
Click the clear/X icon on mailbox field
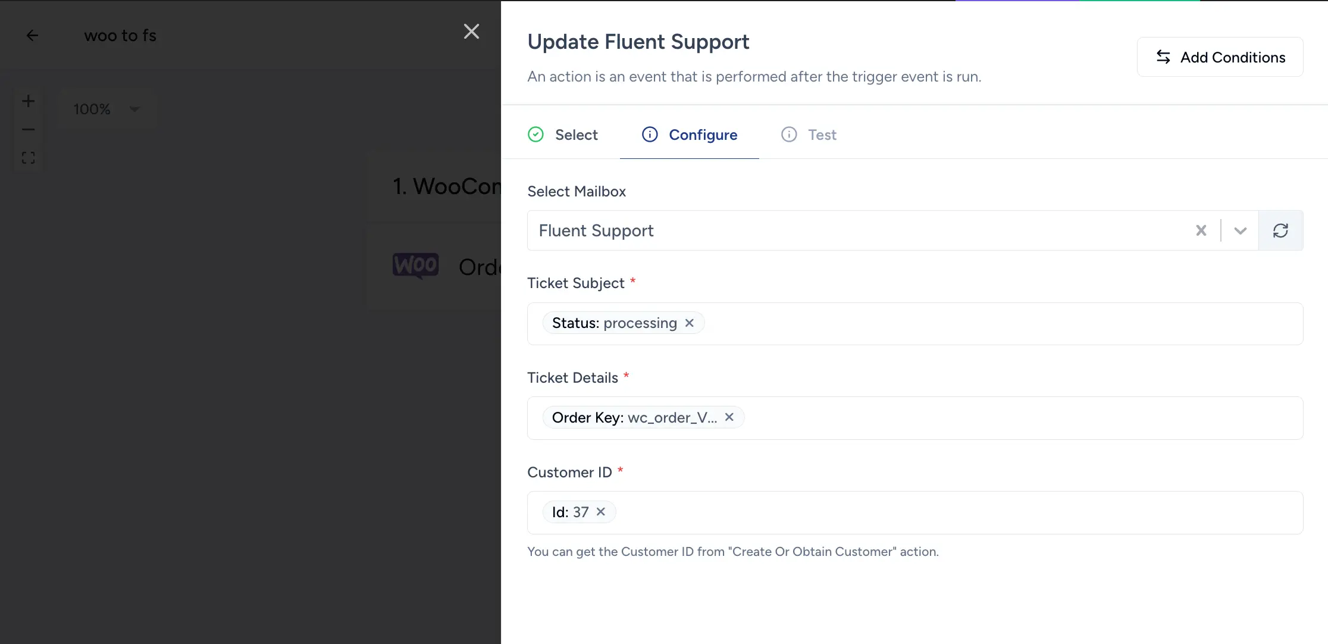click(x=1202, y=230)
